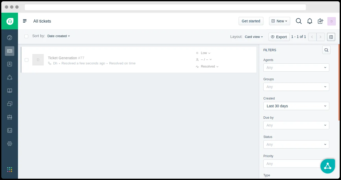Open the Created Last 30 days dropdown
This screenshot has height=180, width=341.
pos(296,106)
